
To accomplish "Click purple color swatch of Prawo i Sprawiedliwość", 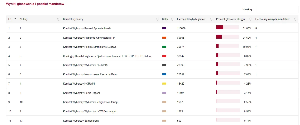I will (x=164, y=28).
